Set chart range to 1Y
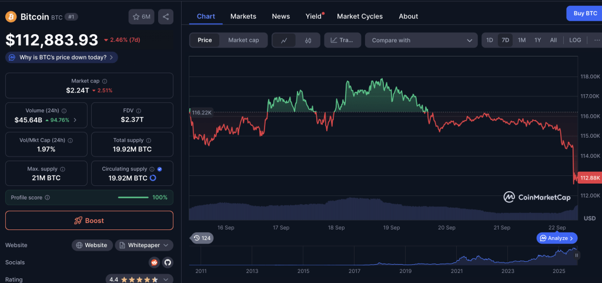 pos(537,40)
